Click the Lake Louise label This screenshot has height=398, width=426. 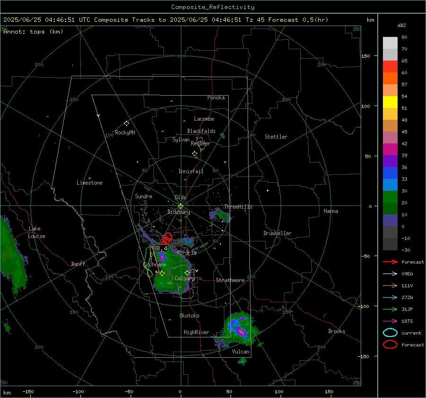click(37, 232)
